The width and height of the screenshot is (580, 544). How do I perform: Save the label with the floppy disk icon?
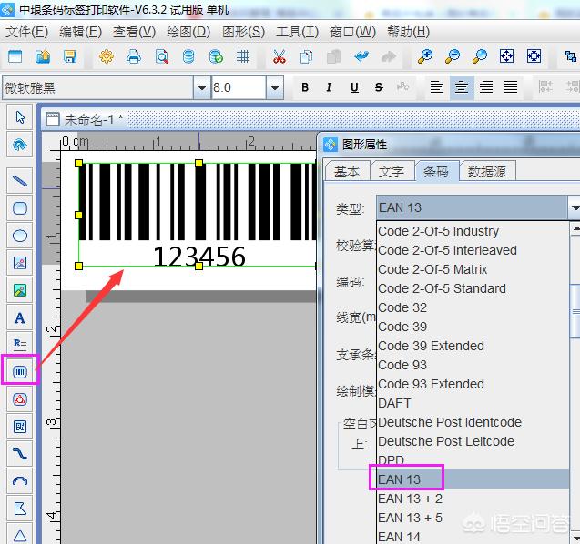pyautogui.click(x=70, y=56)
